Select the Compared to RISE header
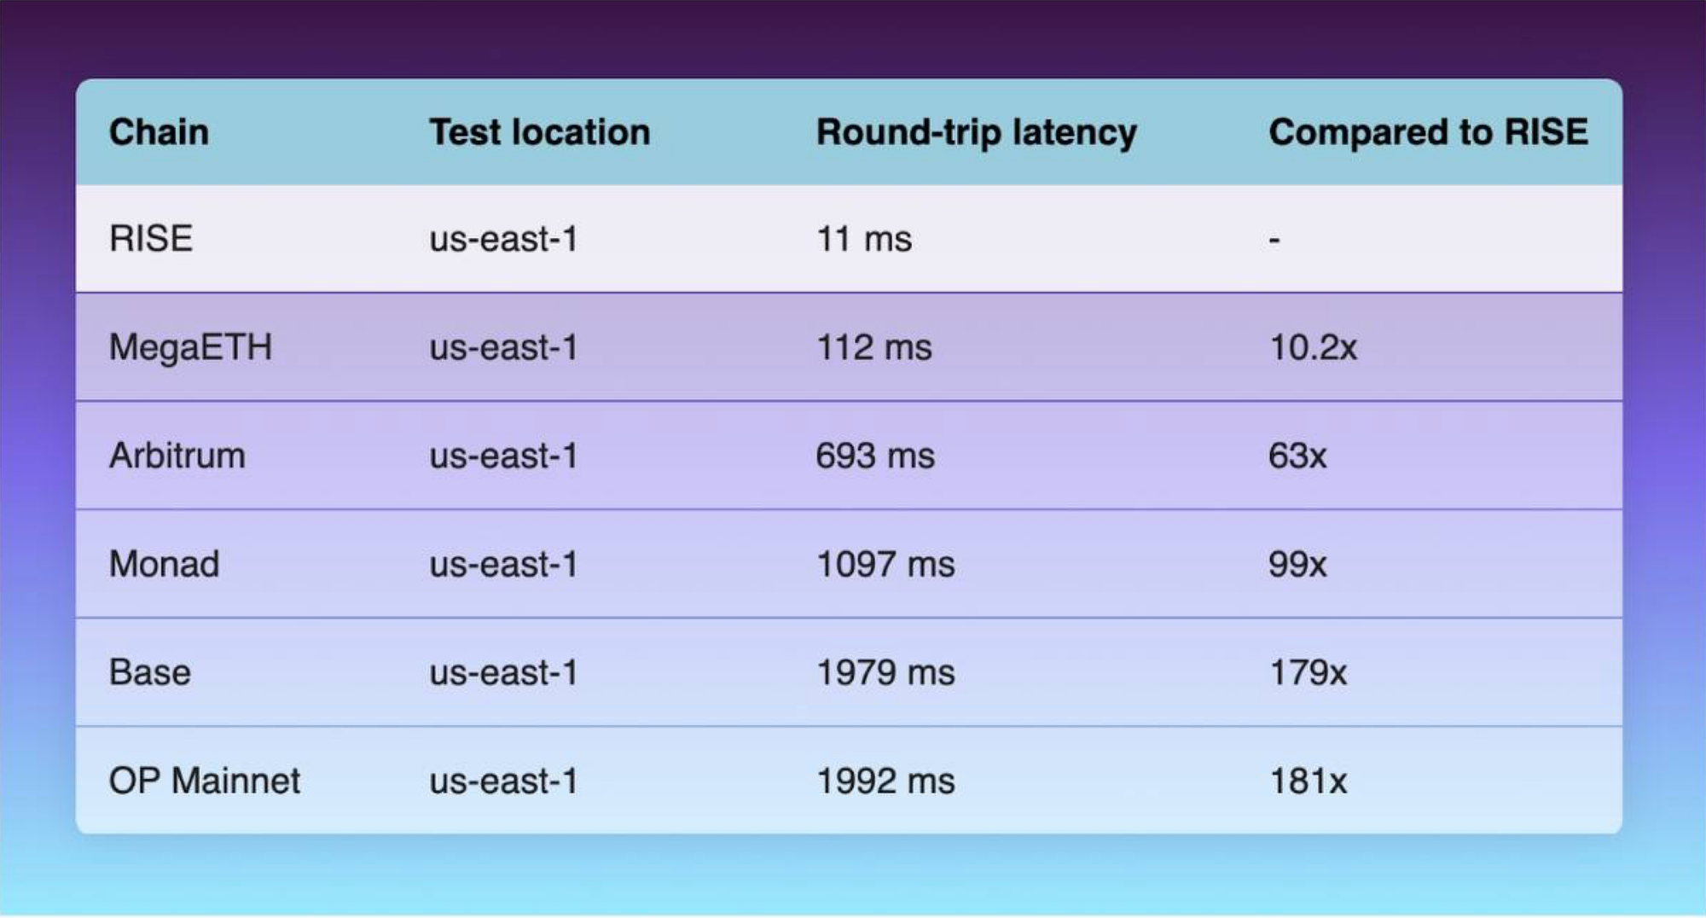This screenshot has height=918, width=1706. coord(1428,132)
